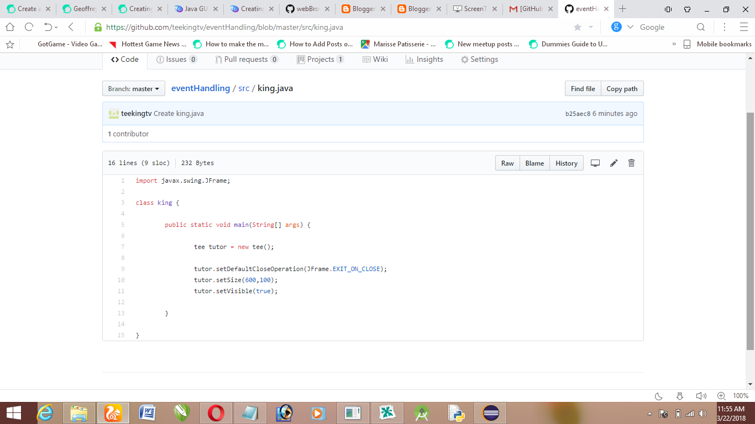Click the sidebar panel icon beside the shirt
755x424 pixels.
668,9
